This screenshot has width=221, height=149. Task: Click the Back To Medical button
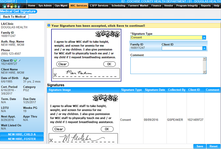15,17
